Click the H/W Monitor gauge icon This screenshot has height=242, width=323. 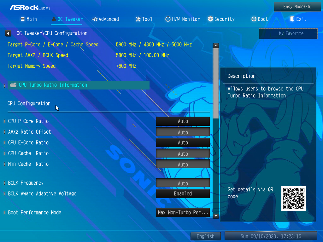pos(168,19)
